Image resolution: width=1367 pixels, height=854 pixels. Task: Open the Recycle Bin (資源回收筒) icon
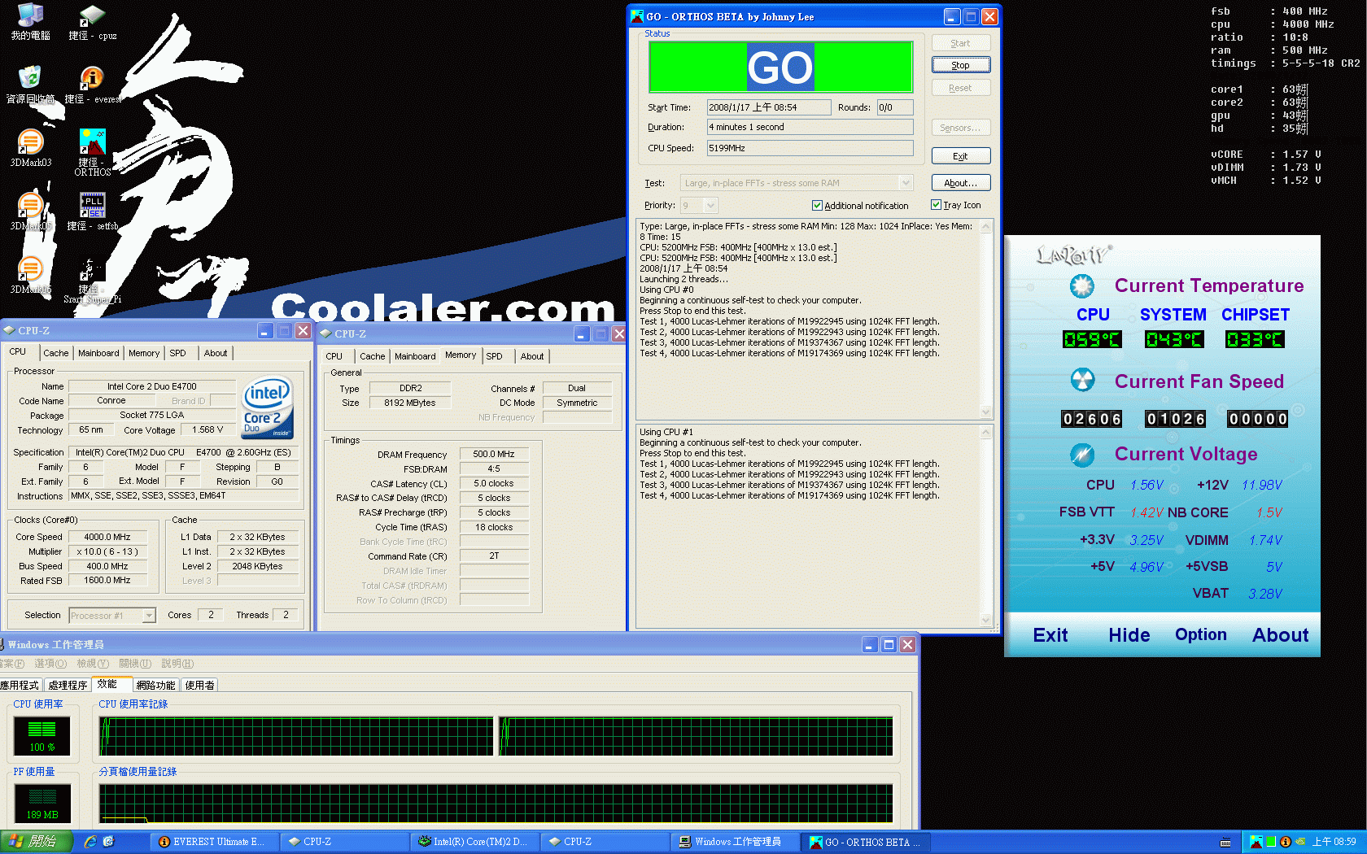click(30, 85)
